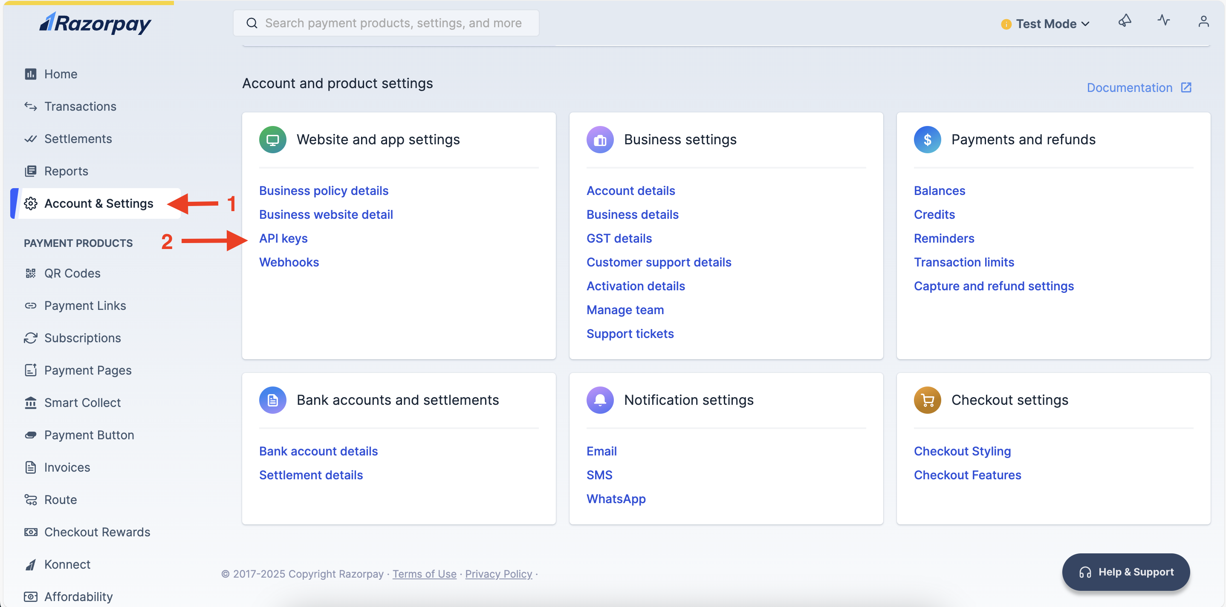Open the API keys link
Viewport: 1226px width, 607px height.
point(283,238)
